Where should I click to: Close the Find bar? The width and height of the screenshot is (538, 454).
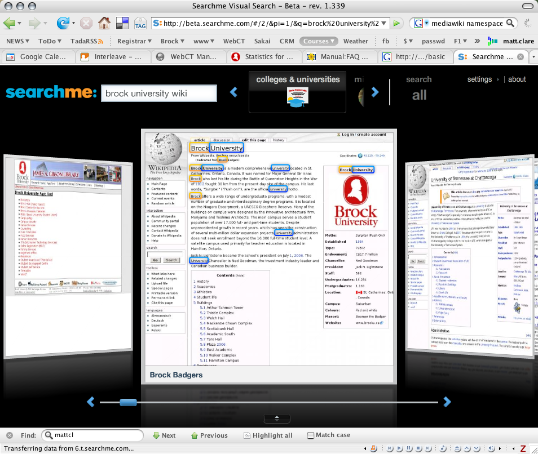[x=10, y=435]
